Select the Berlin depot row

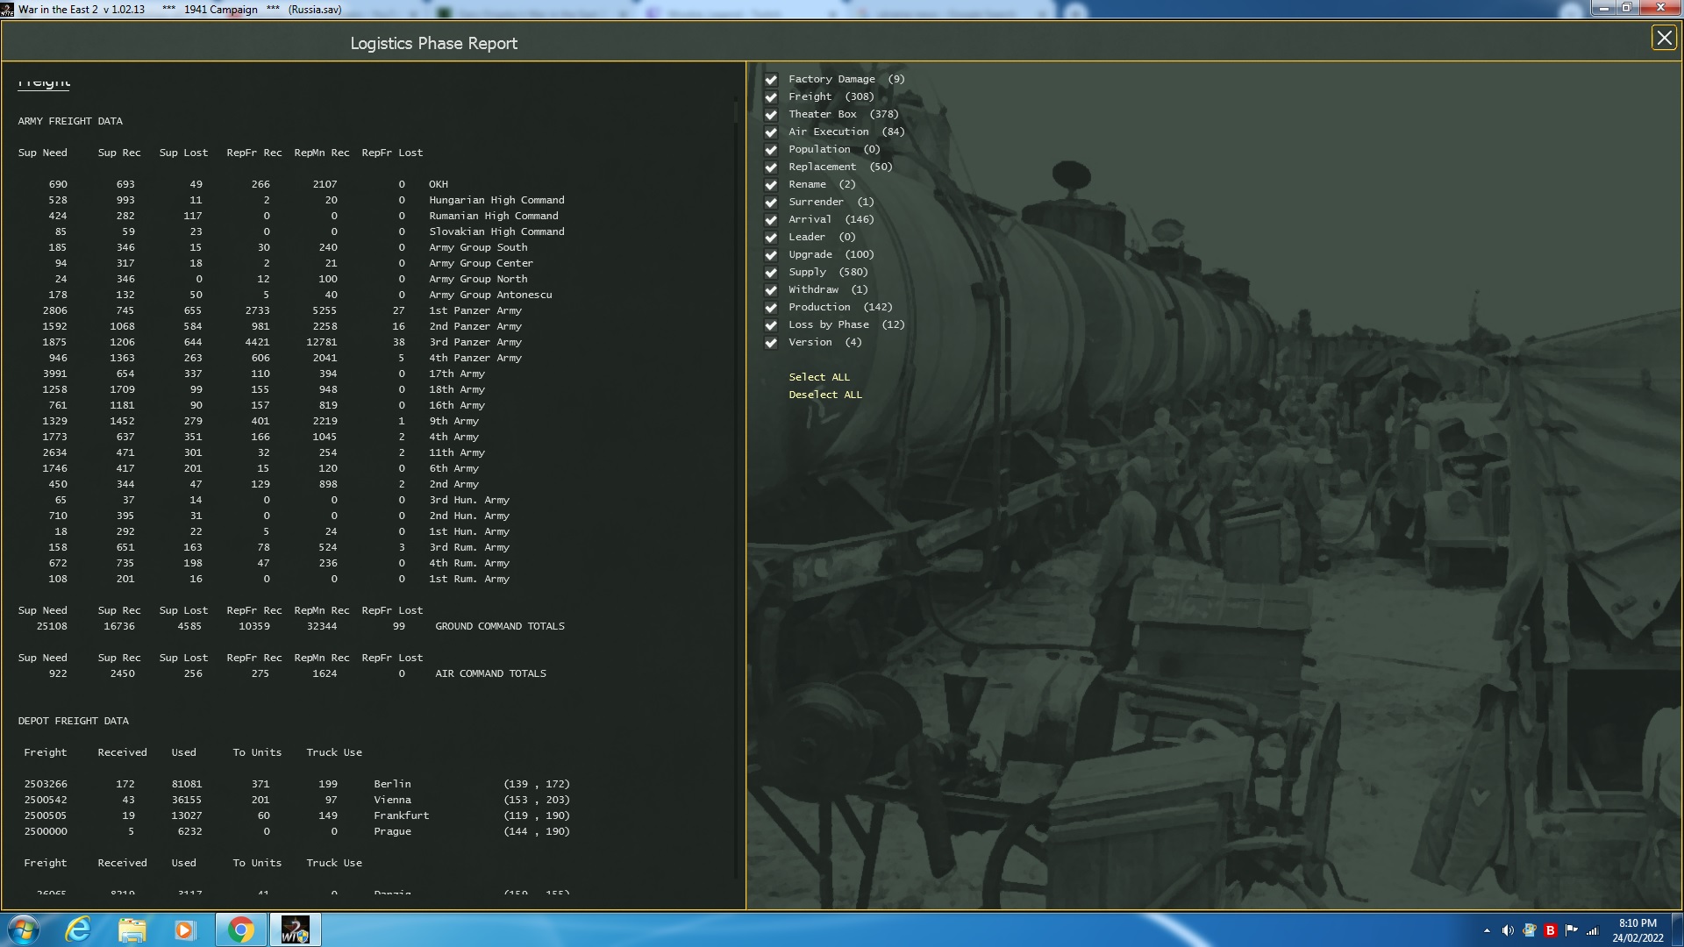pos(297,784)
